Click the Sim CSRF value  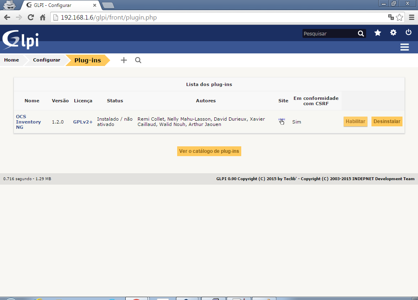[297, 122]
